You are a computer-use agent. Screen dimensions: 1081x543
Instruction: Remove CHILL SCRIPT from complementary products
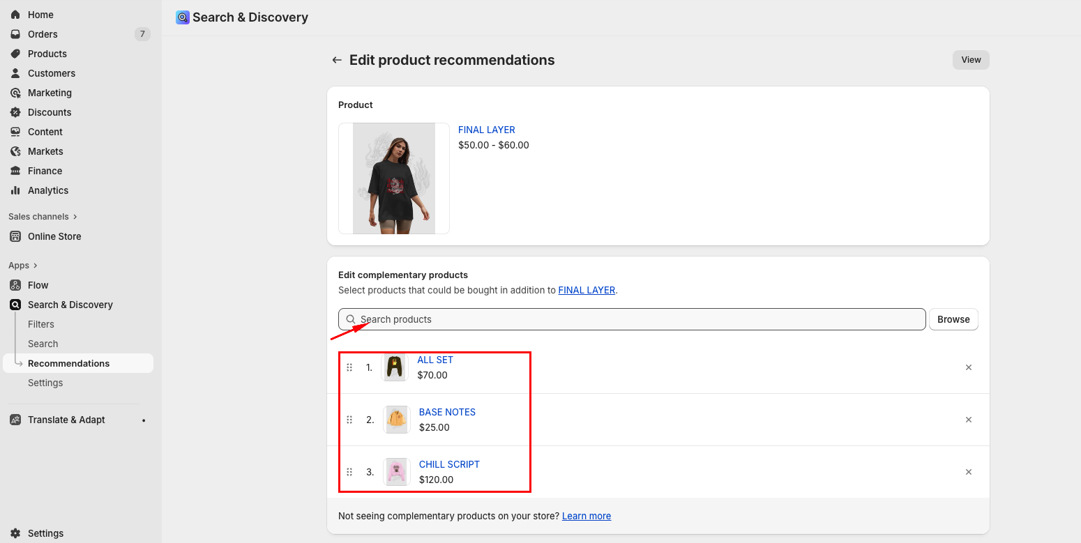tap(969, 472)
